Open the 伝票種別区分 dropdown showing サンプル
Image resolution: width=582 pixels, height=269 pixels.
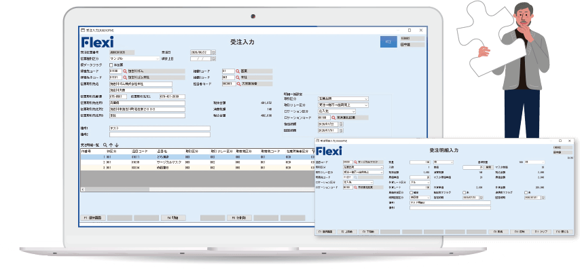click(x=134, y=58)
